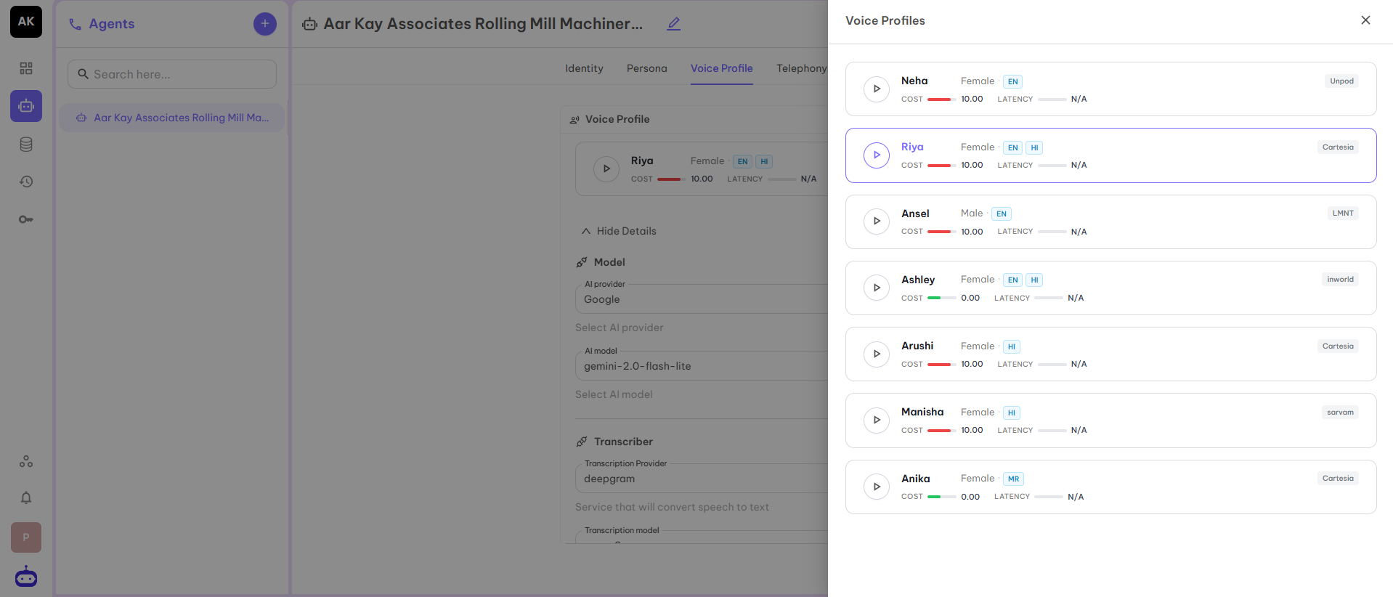Click the Search here agents field

(x=172, y=74)
